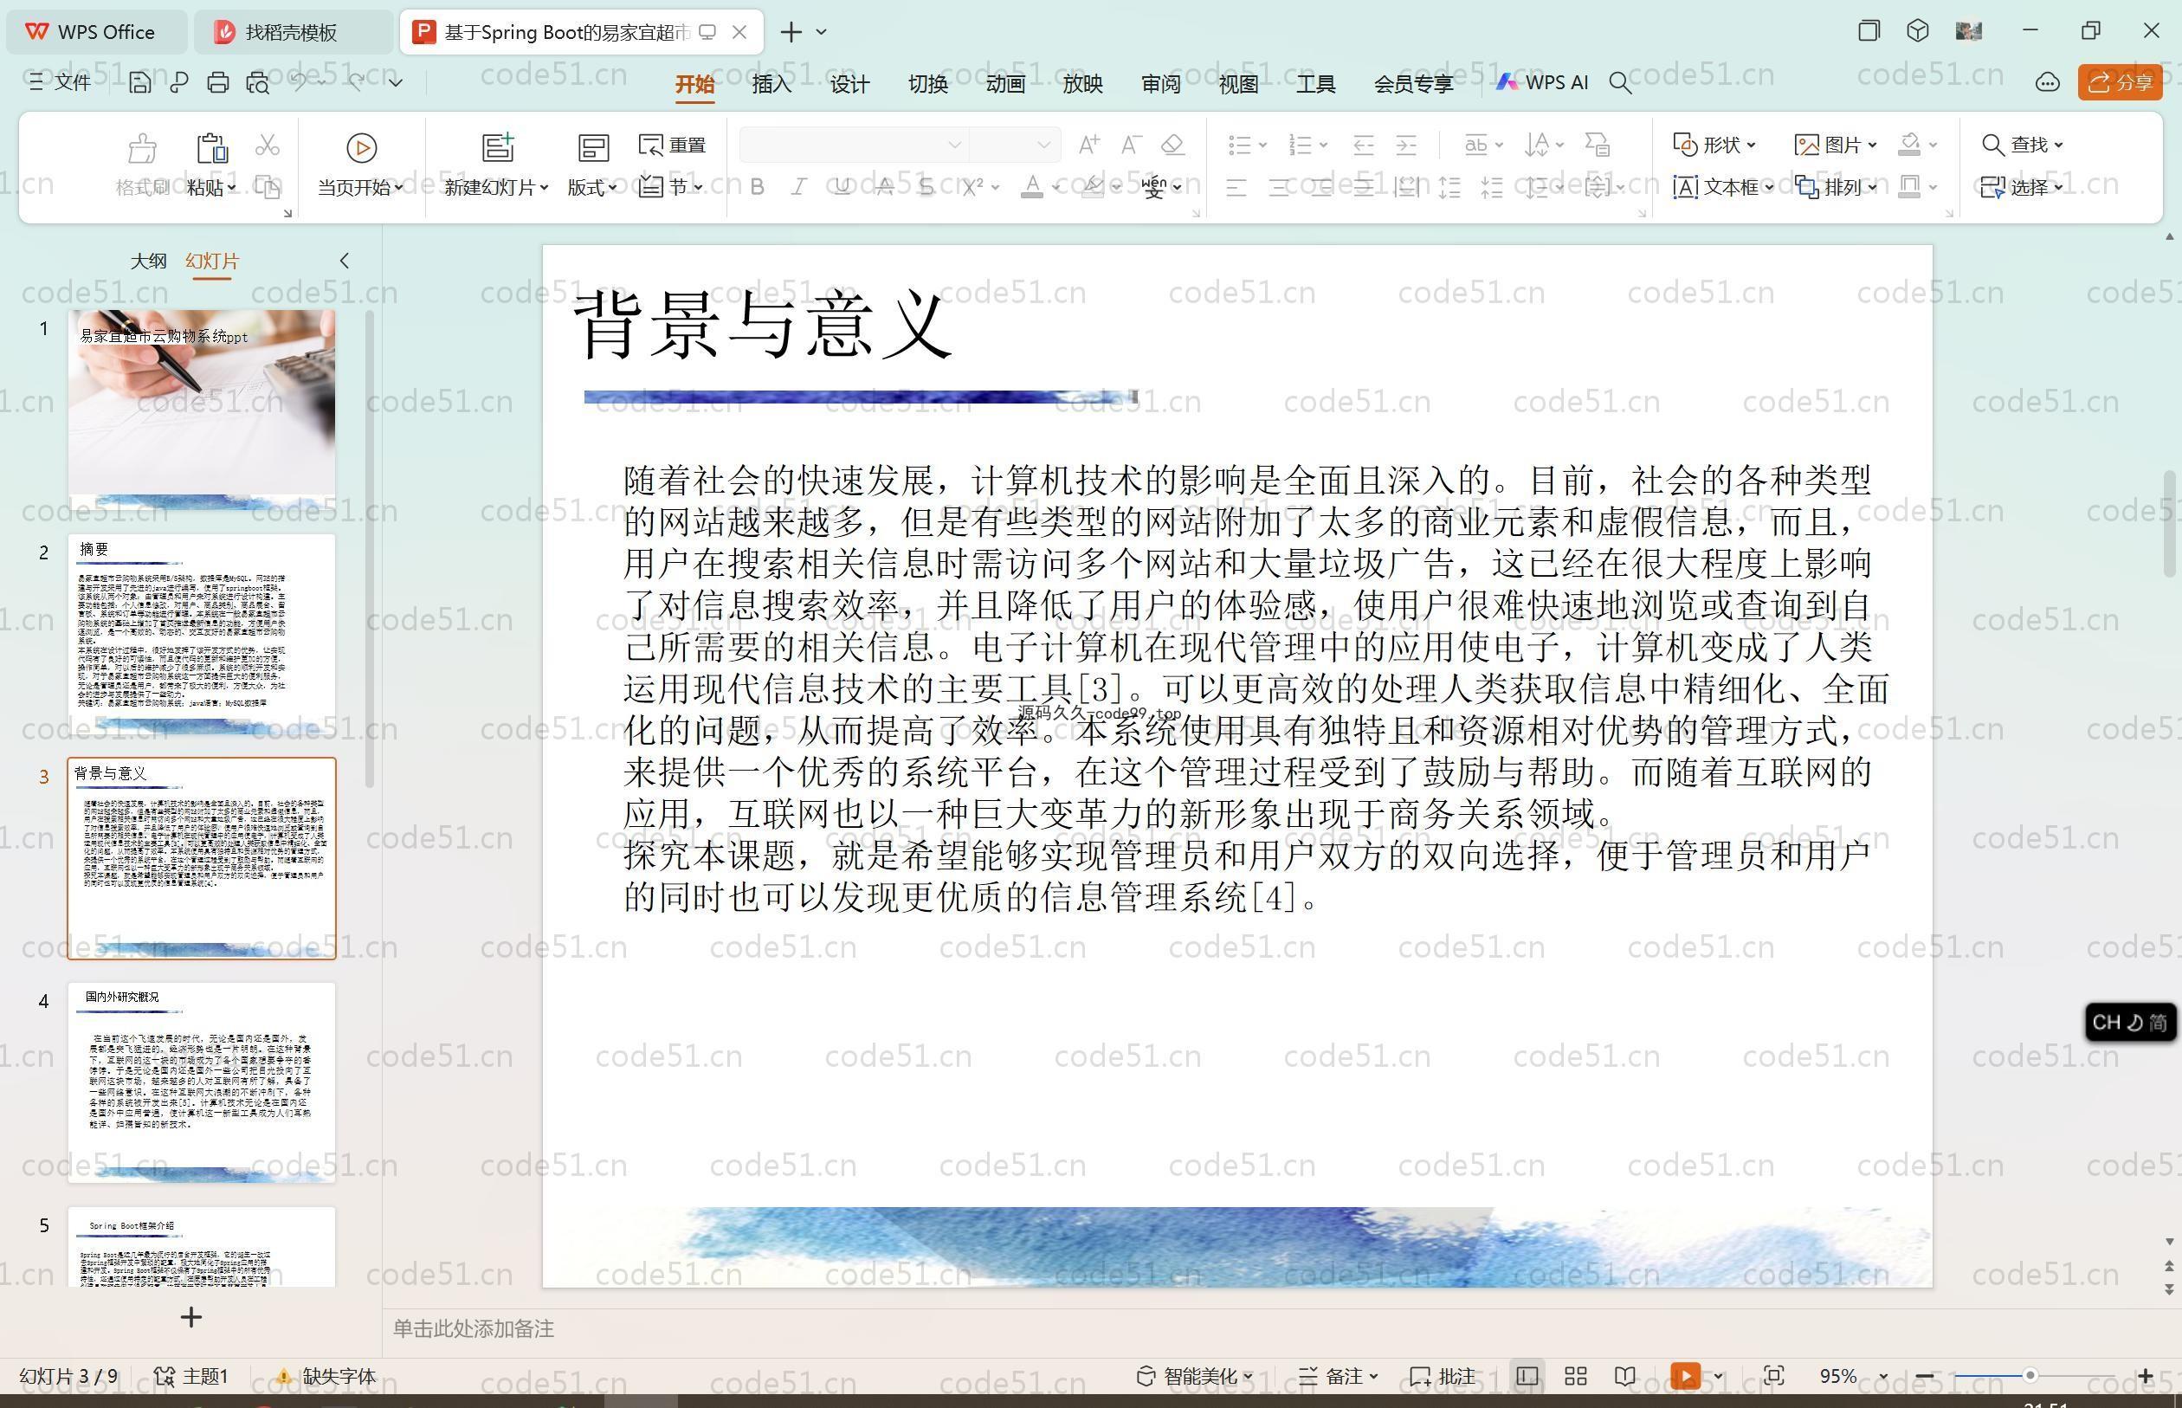Viewport: 2182px width, 1408px height.
Task: Open the Design ribbon tab
Action: pyautogui.click(x=849, y=84)
